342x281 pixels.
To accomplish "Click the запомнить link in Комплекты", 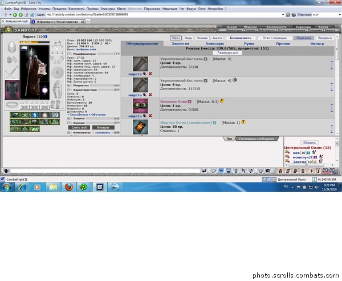I will click(103, 133).
